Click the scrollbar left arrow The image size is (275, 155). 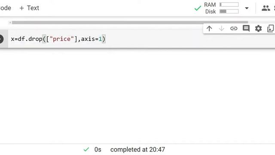click(10, 22)
